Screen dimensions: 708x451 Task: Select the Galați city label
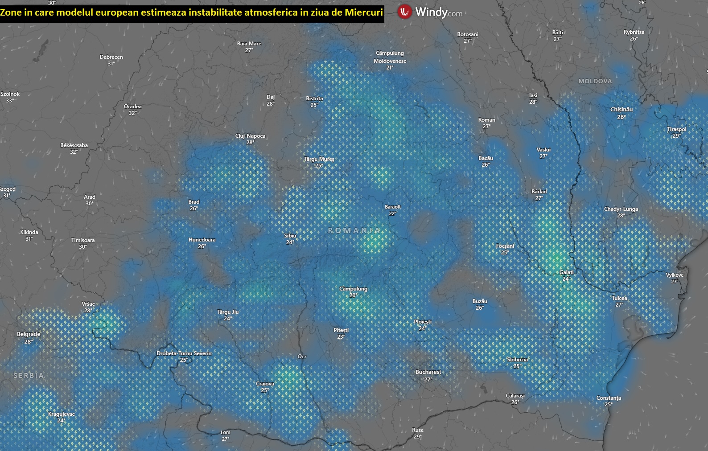point(567,272)
